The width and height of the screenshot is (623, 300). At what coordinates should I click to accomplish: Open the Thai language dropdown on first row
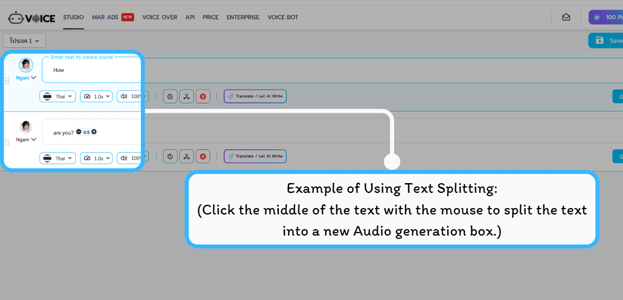57,96
